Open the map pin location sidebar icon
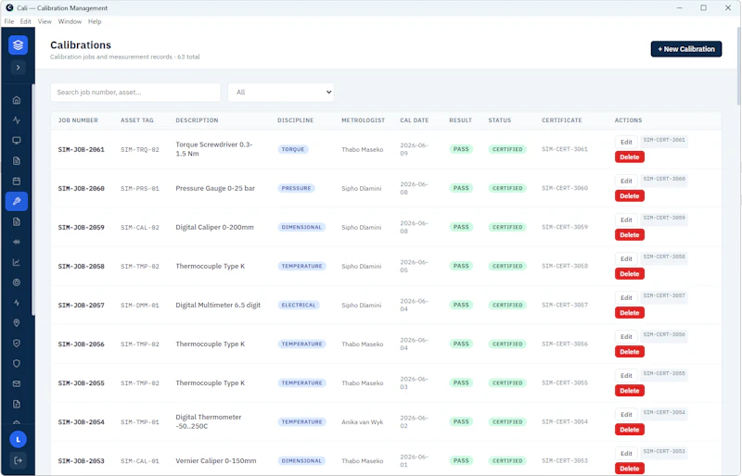The image size is (742, 476). (x=17, y=323)
